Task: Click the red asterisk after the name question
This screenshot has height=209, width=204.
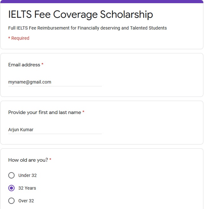Action: tap(83, 112)
